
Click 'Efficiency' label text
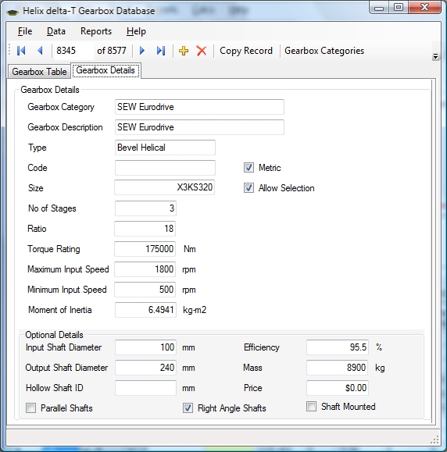point(262,347)
